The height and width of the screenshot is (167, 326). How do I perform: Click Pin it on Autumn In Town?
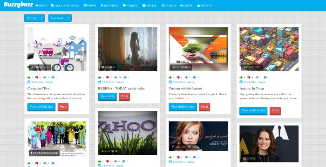pyautogui.click(x=275, y=111)
